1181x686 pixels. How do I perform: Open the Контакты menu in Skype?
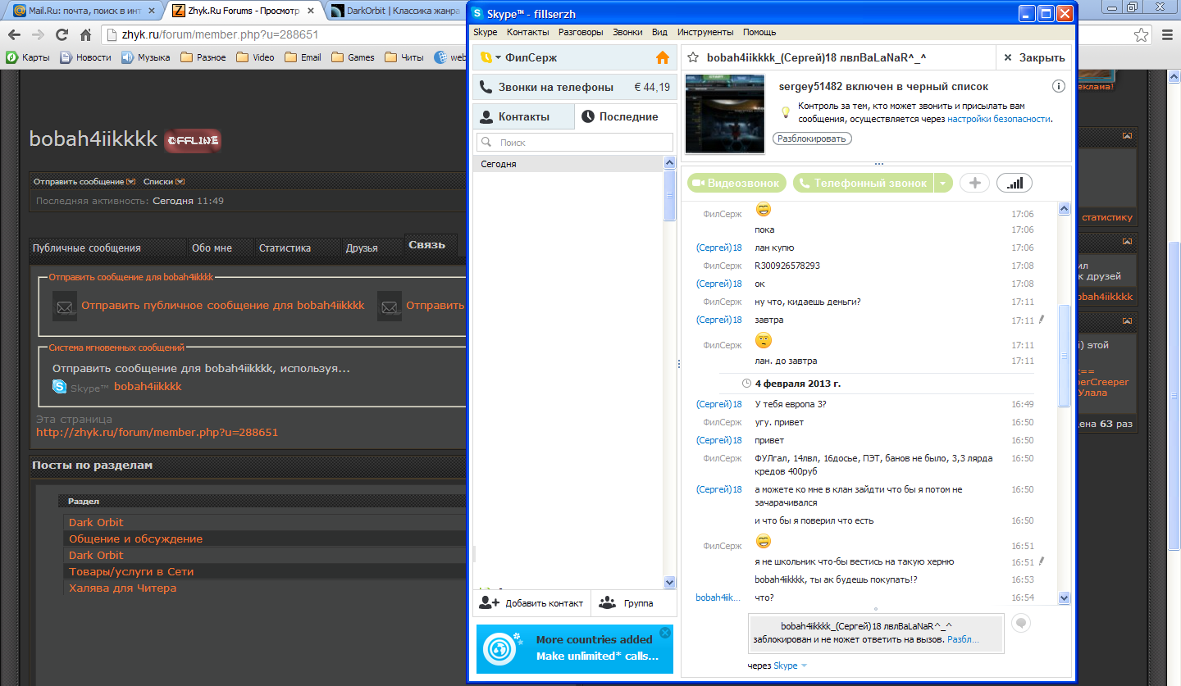[x=528, y=32]
